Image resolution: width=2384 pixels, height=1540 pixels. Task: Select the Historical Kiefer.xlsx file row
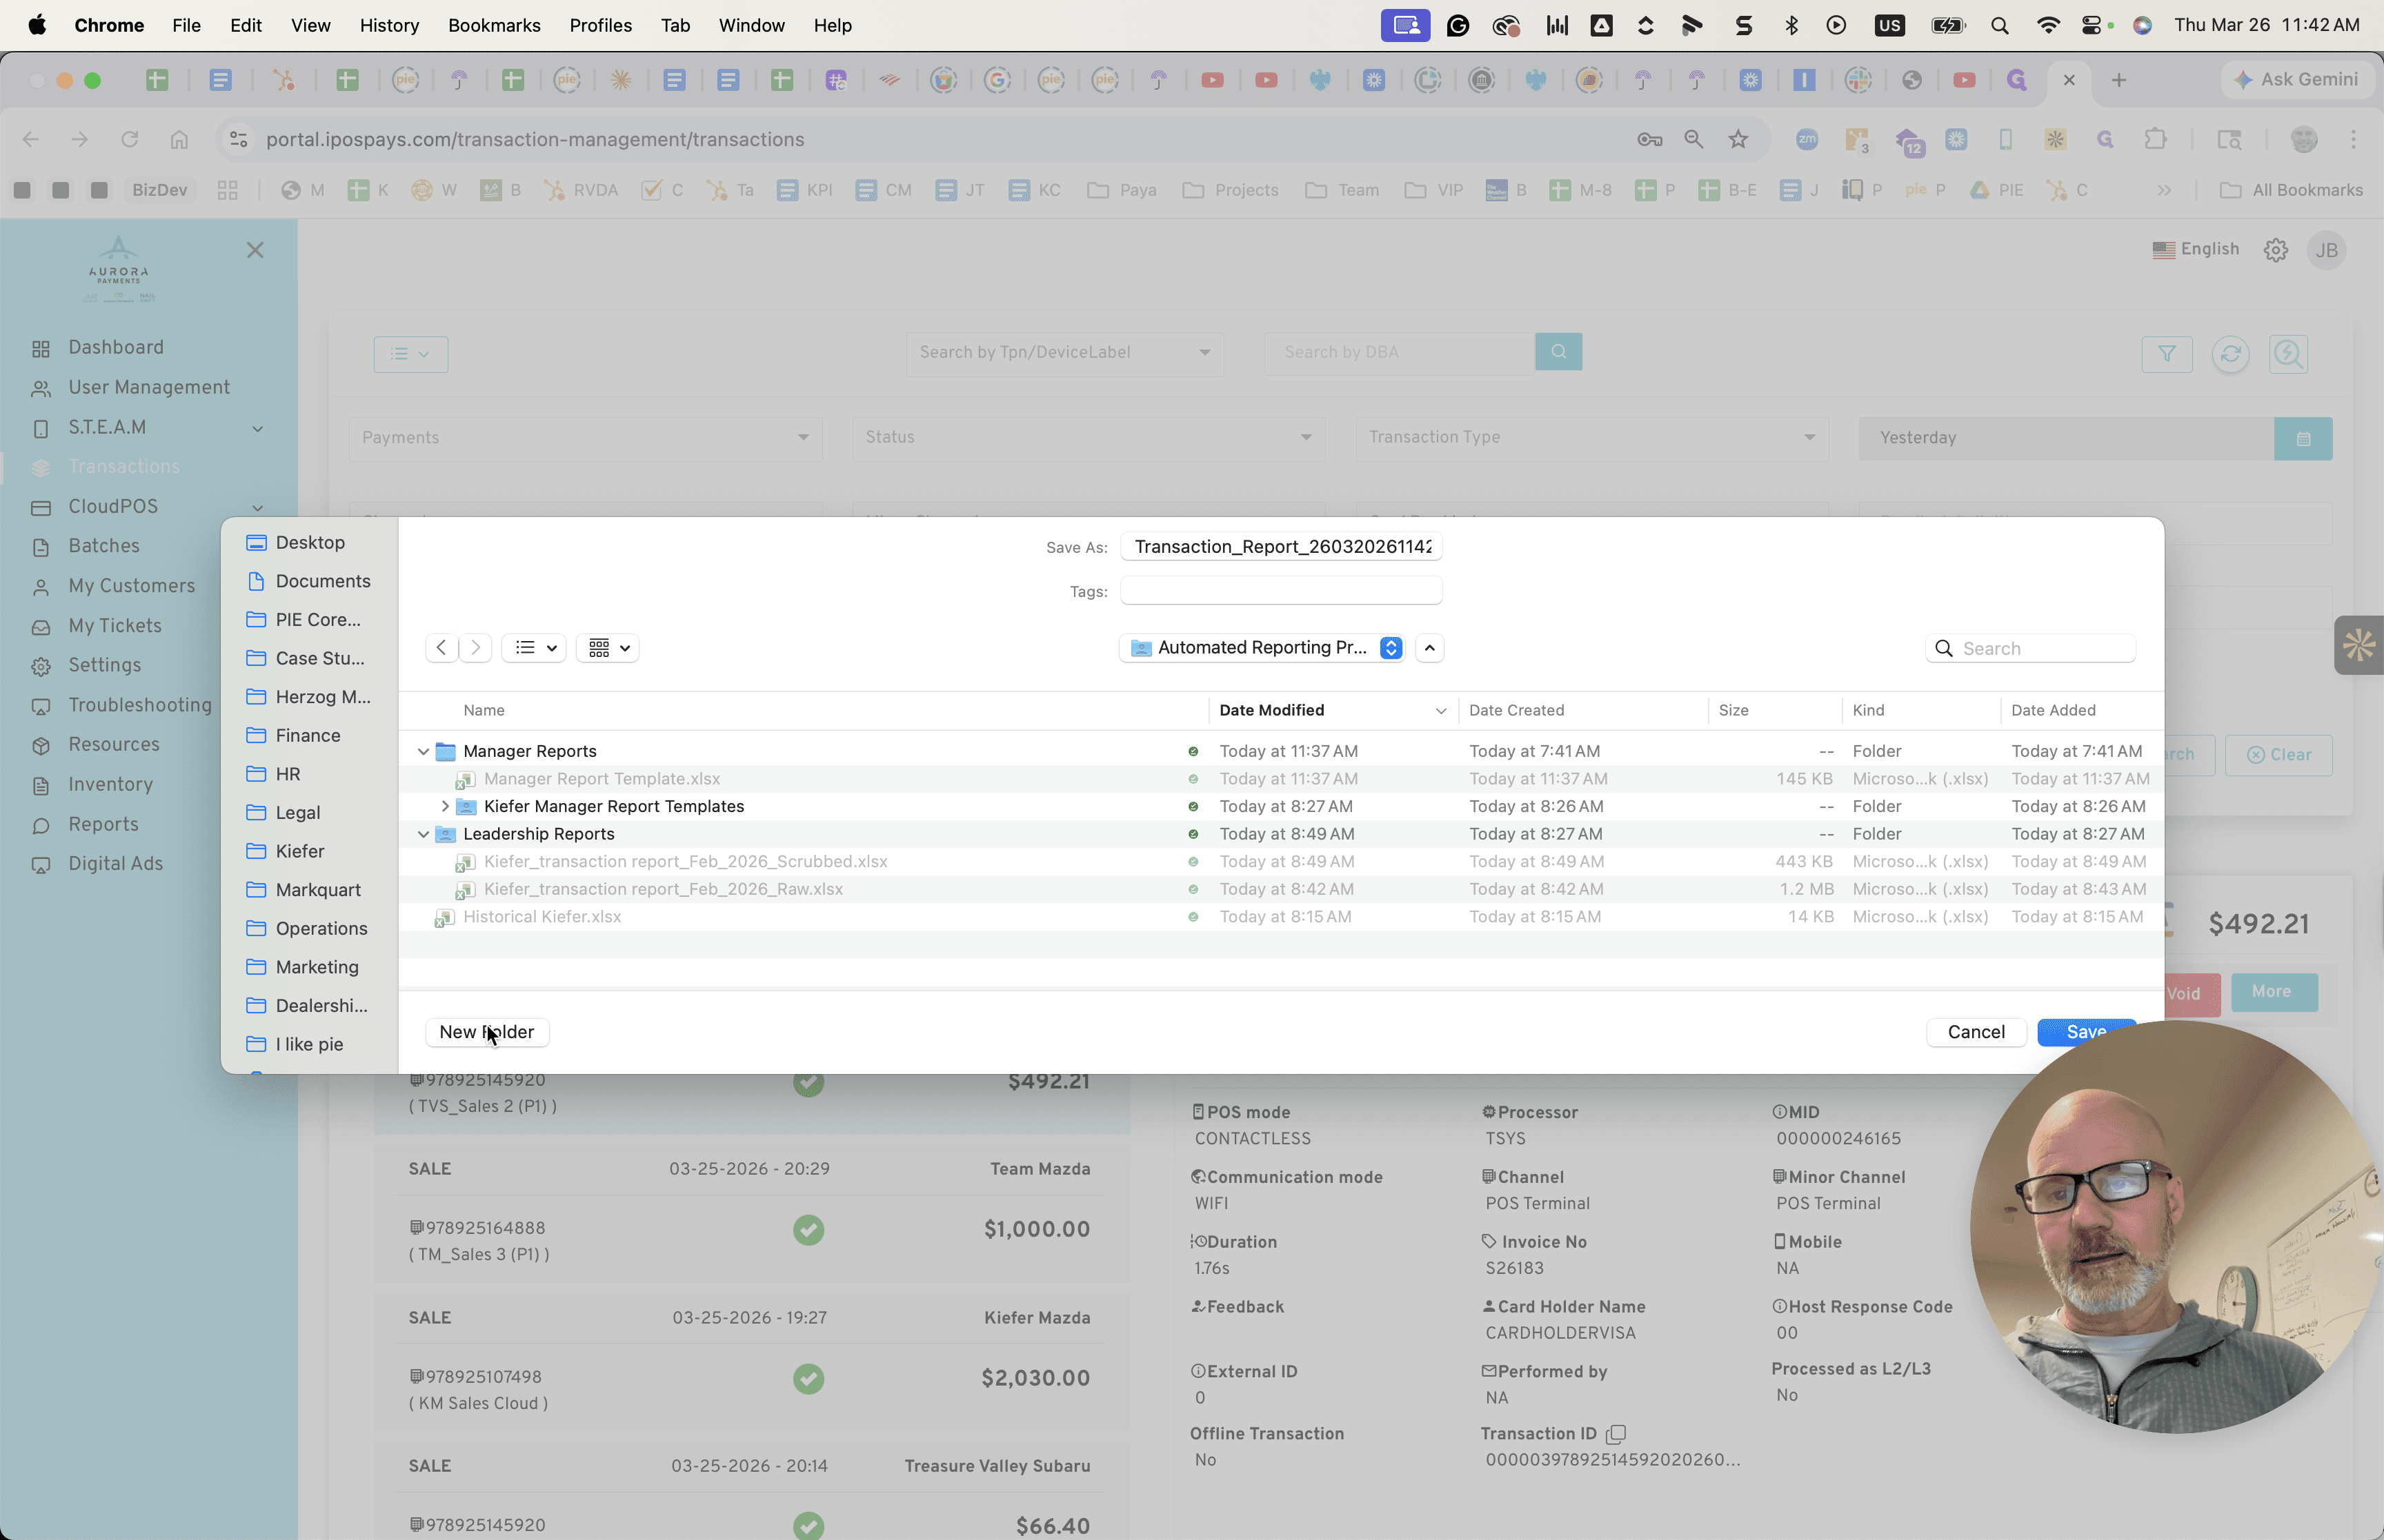(1280, 916)
